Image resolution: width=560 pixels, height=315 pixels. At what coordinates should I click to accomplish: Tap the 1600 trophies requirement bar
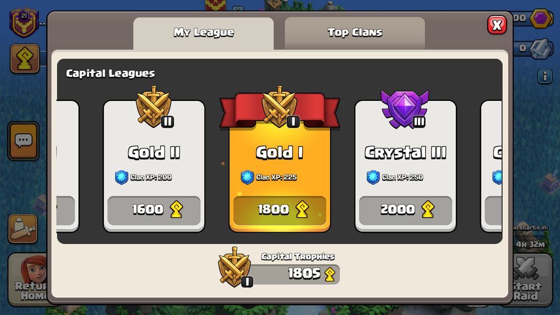click(154, 210)
